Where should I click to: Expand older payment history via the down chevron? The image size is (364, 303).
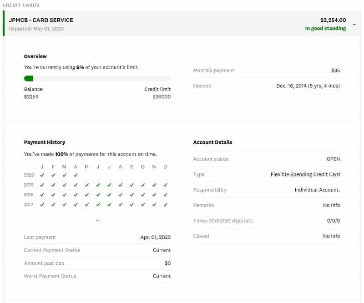pyautogui.click(x=97, y=220)
